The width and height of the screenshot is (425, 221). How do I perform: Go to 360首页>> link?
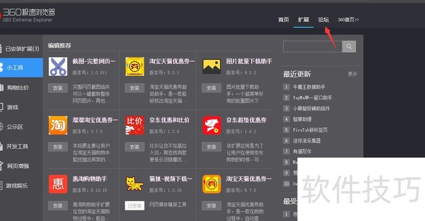(348, 20)
